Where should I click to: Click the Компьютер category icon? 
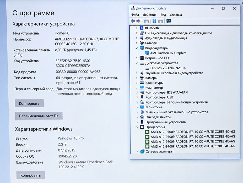142,88
